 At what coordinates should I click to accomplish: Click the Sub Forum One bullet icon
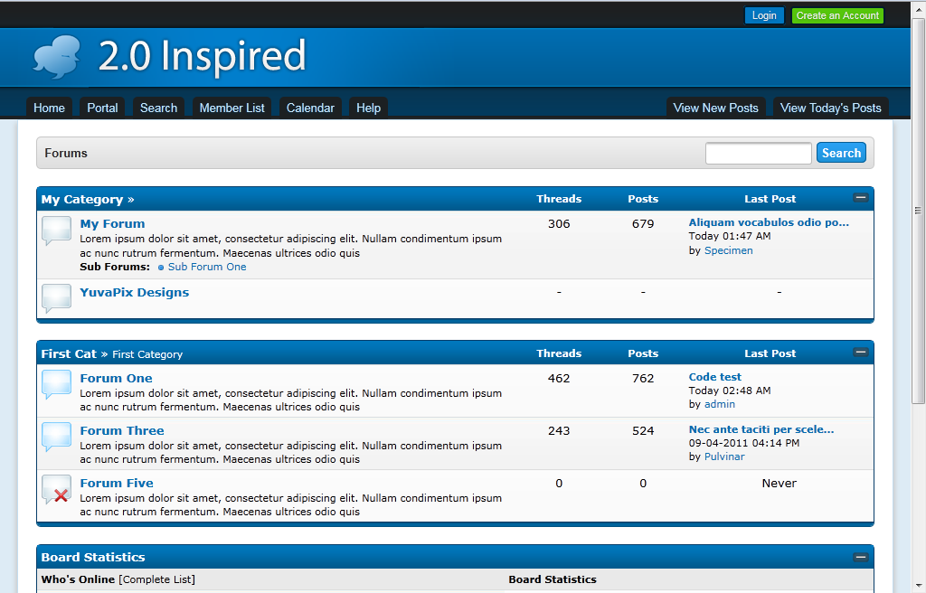tap(161, 268)
